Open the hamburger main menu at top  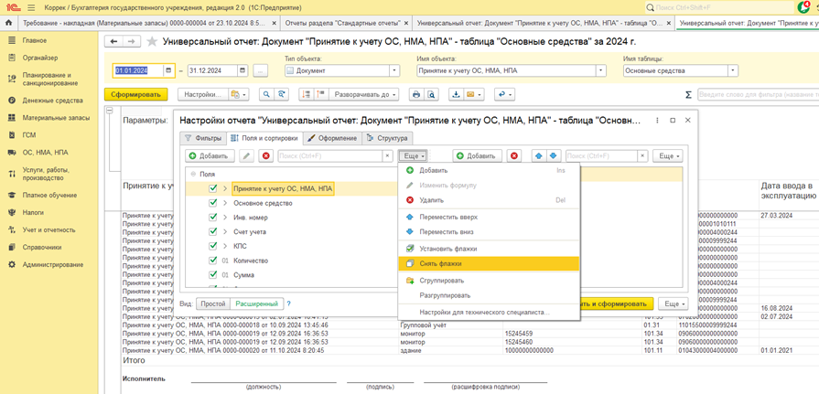pyautogui.click(x=31, y=8)
